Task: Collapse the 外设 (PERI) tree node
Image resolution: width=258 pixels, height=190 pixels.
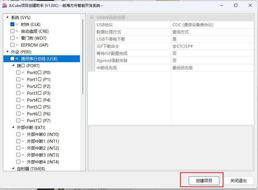Action: pos(7,52)
